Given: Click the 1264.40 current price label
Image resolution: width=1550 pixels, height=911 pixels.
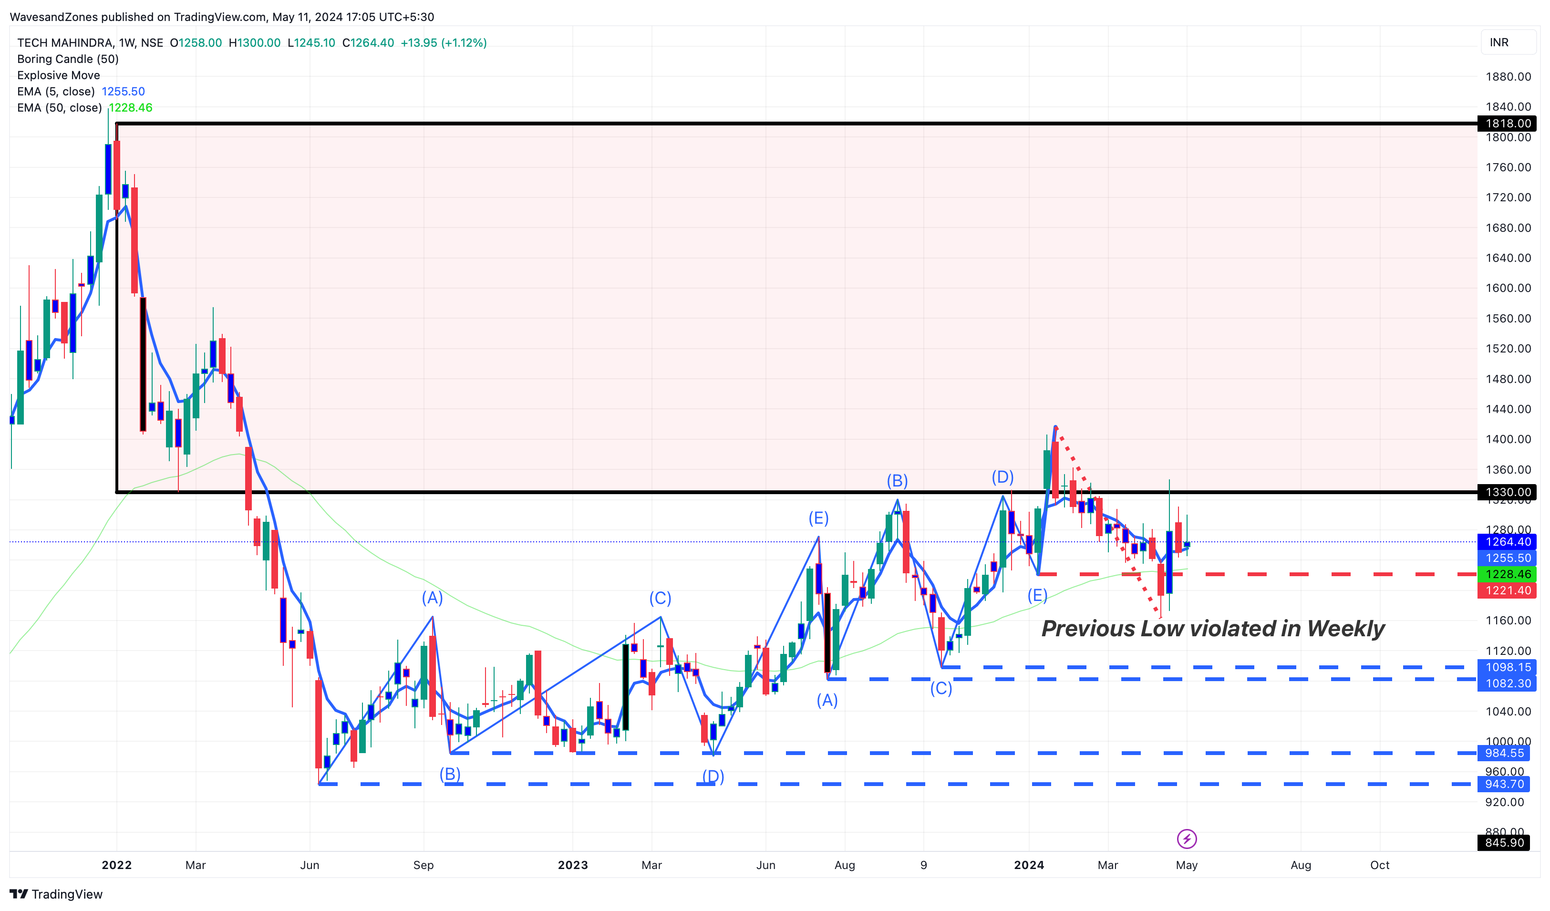Looking at the screenshot, I should [1507, 542].
